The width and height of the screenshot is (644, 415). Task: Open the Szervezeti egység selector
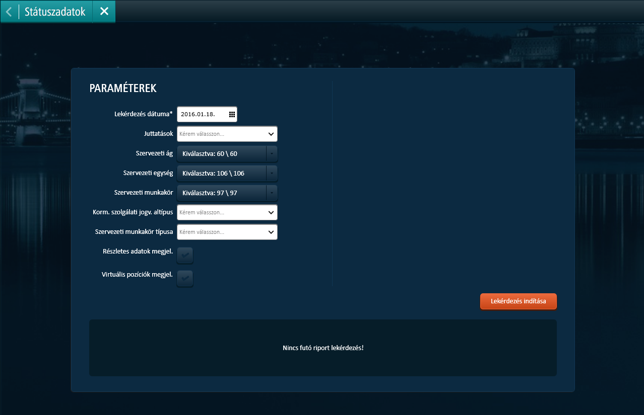tap(221, 173)
